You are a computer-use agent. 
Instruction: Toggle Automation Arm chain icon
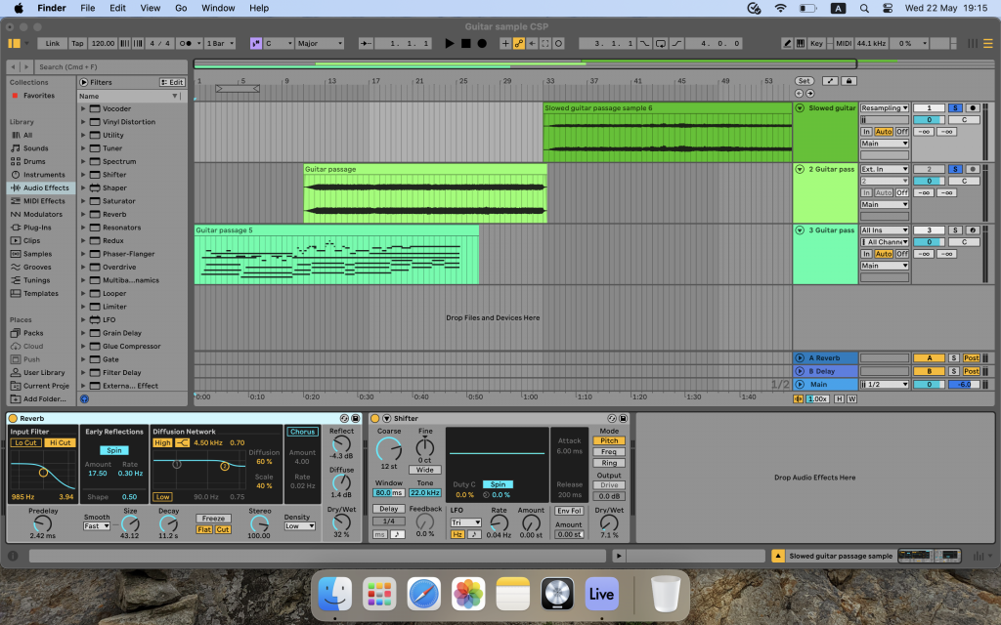coord(519,43)
